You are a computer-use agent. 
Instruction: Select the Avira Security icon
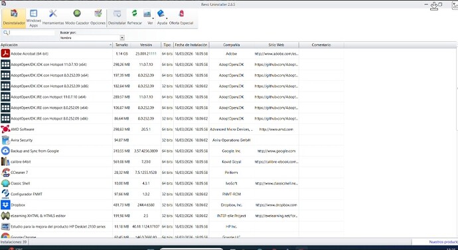5,140
